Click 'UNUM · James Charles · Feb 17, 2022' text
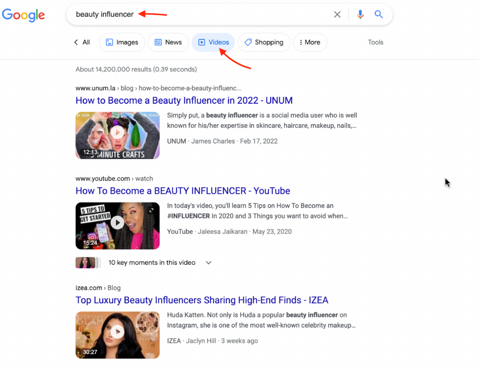The height and width of the screenshot is (369, 479). (222, 141)
